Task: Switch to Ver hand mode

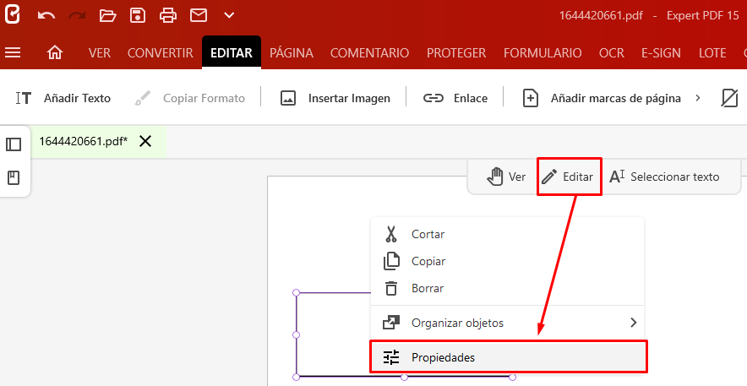Action: [506, 177]
